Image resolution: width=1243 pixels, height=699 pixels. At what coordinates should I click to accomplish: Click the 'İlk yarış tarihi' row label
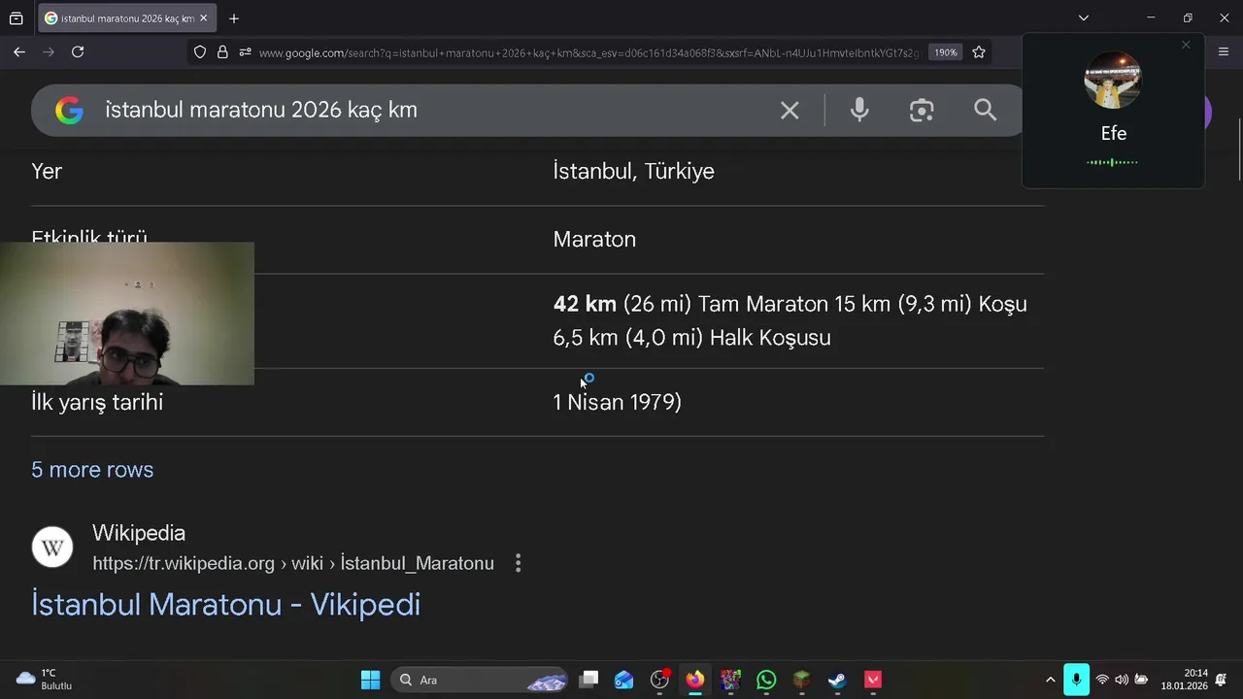click(x=97, y=402)
